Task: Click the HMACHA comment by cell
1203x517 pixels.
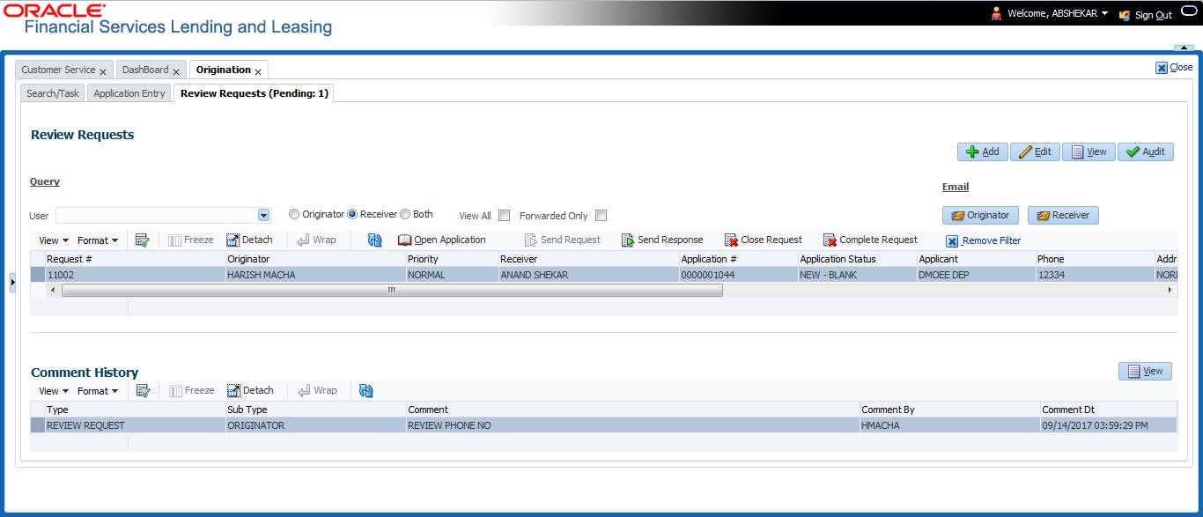Action: tap(948, 425)
